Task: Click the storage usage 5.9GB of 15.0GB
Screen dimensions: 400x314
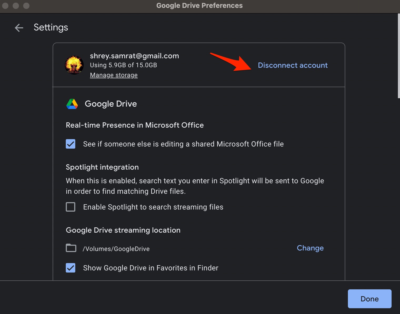Action: pyautogui.click(x=123, y=65)
